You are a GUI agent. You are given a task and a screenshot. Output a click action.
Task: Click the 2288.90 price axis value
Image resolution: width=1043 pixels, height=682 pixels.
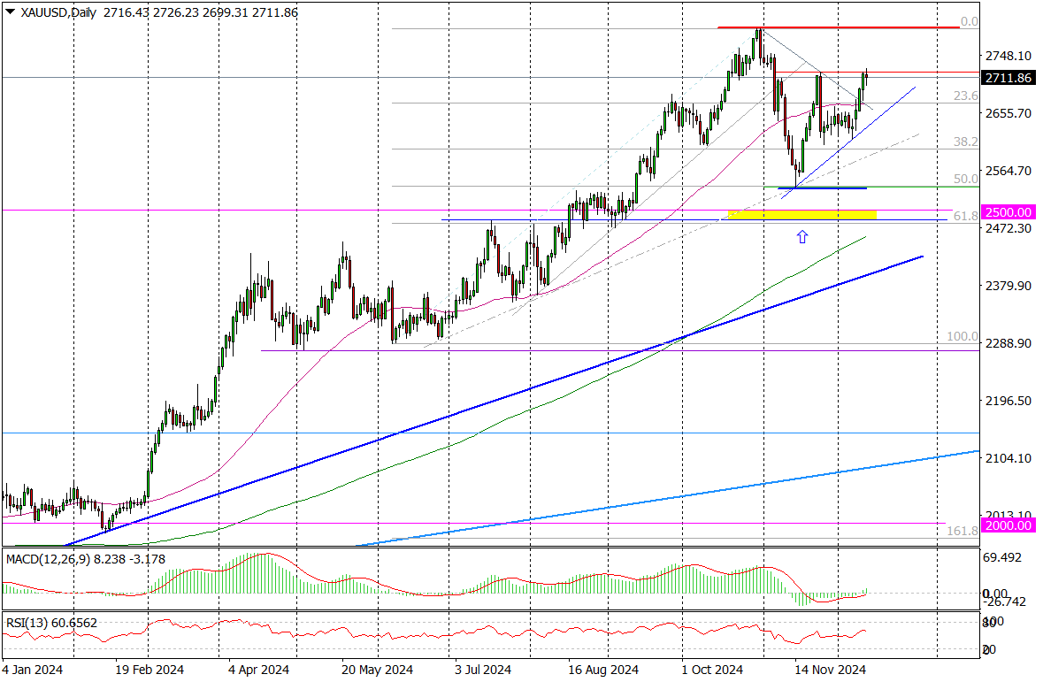(x=1008, y=344)
